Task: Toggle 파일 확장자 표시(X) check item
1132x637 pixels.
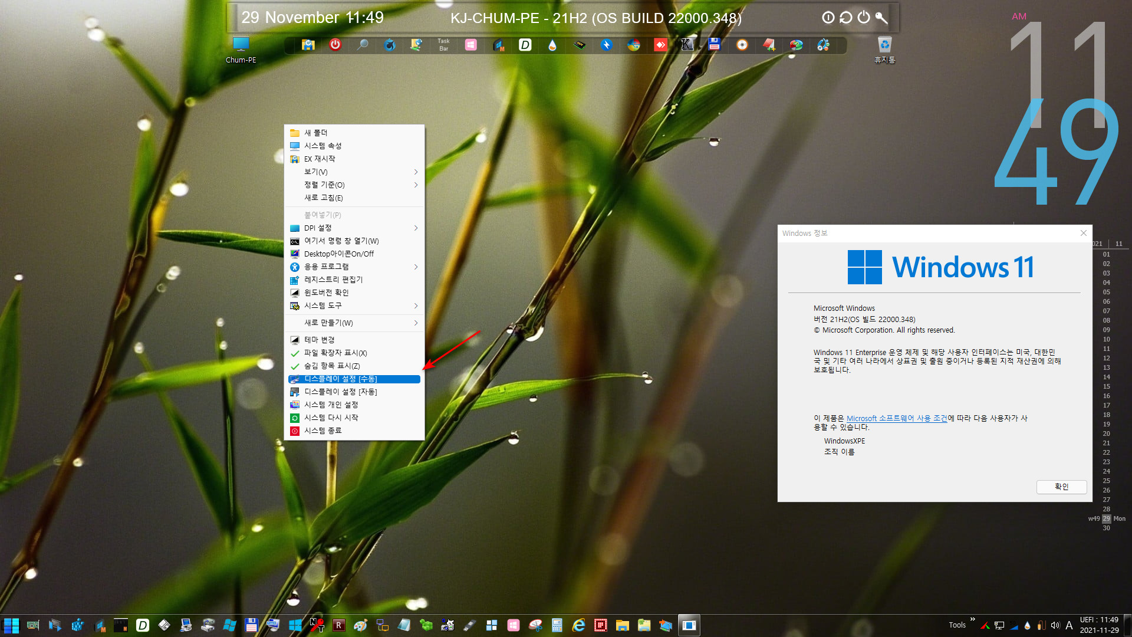Action: click(354, 353)
